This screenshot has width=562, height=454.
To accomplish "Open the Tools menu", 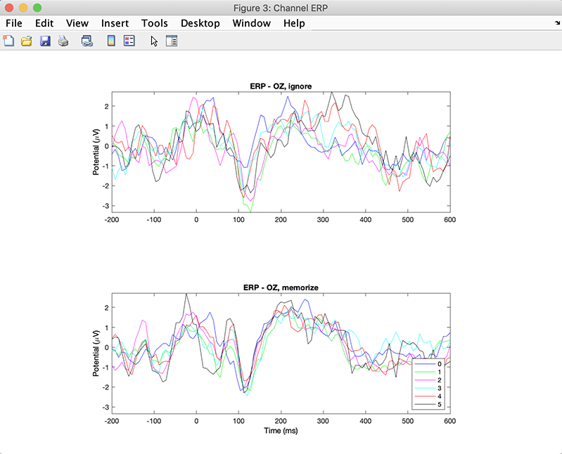I will tap(154, 23).
